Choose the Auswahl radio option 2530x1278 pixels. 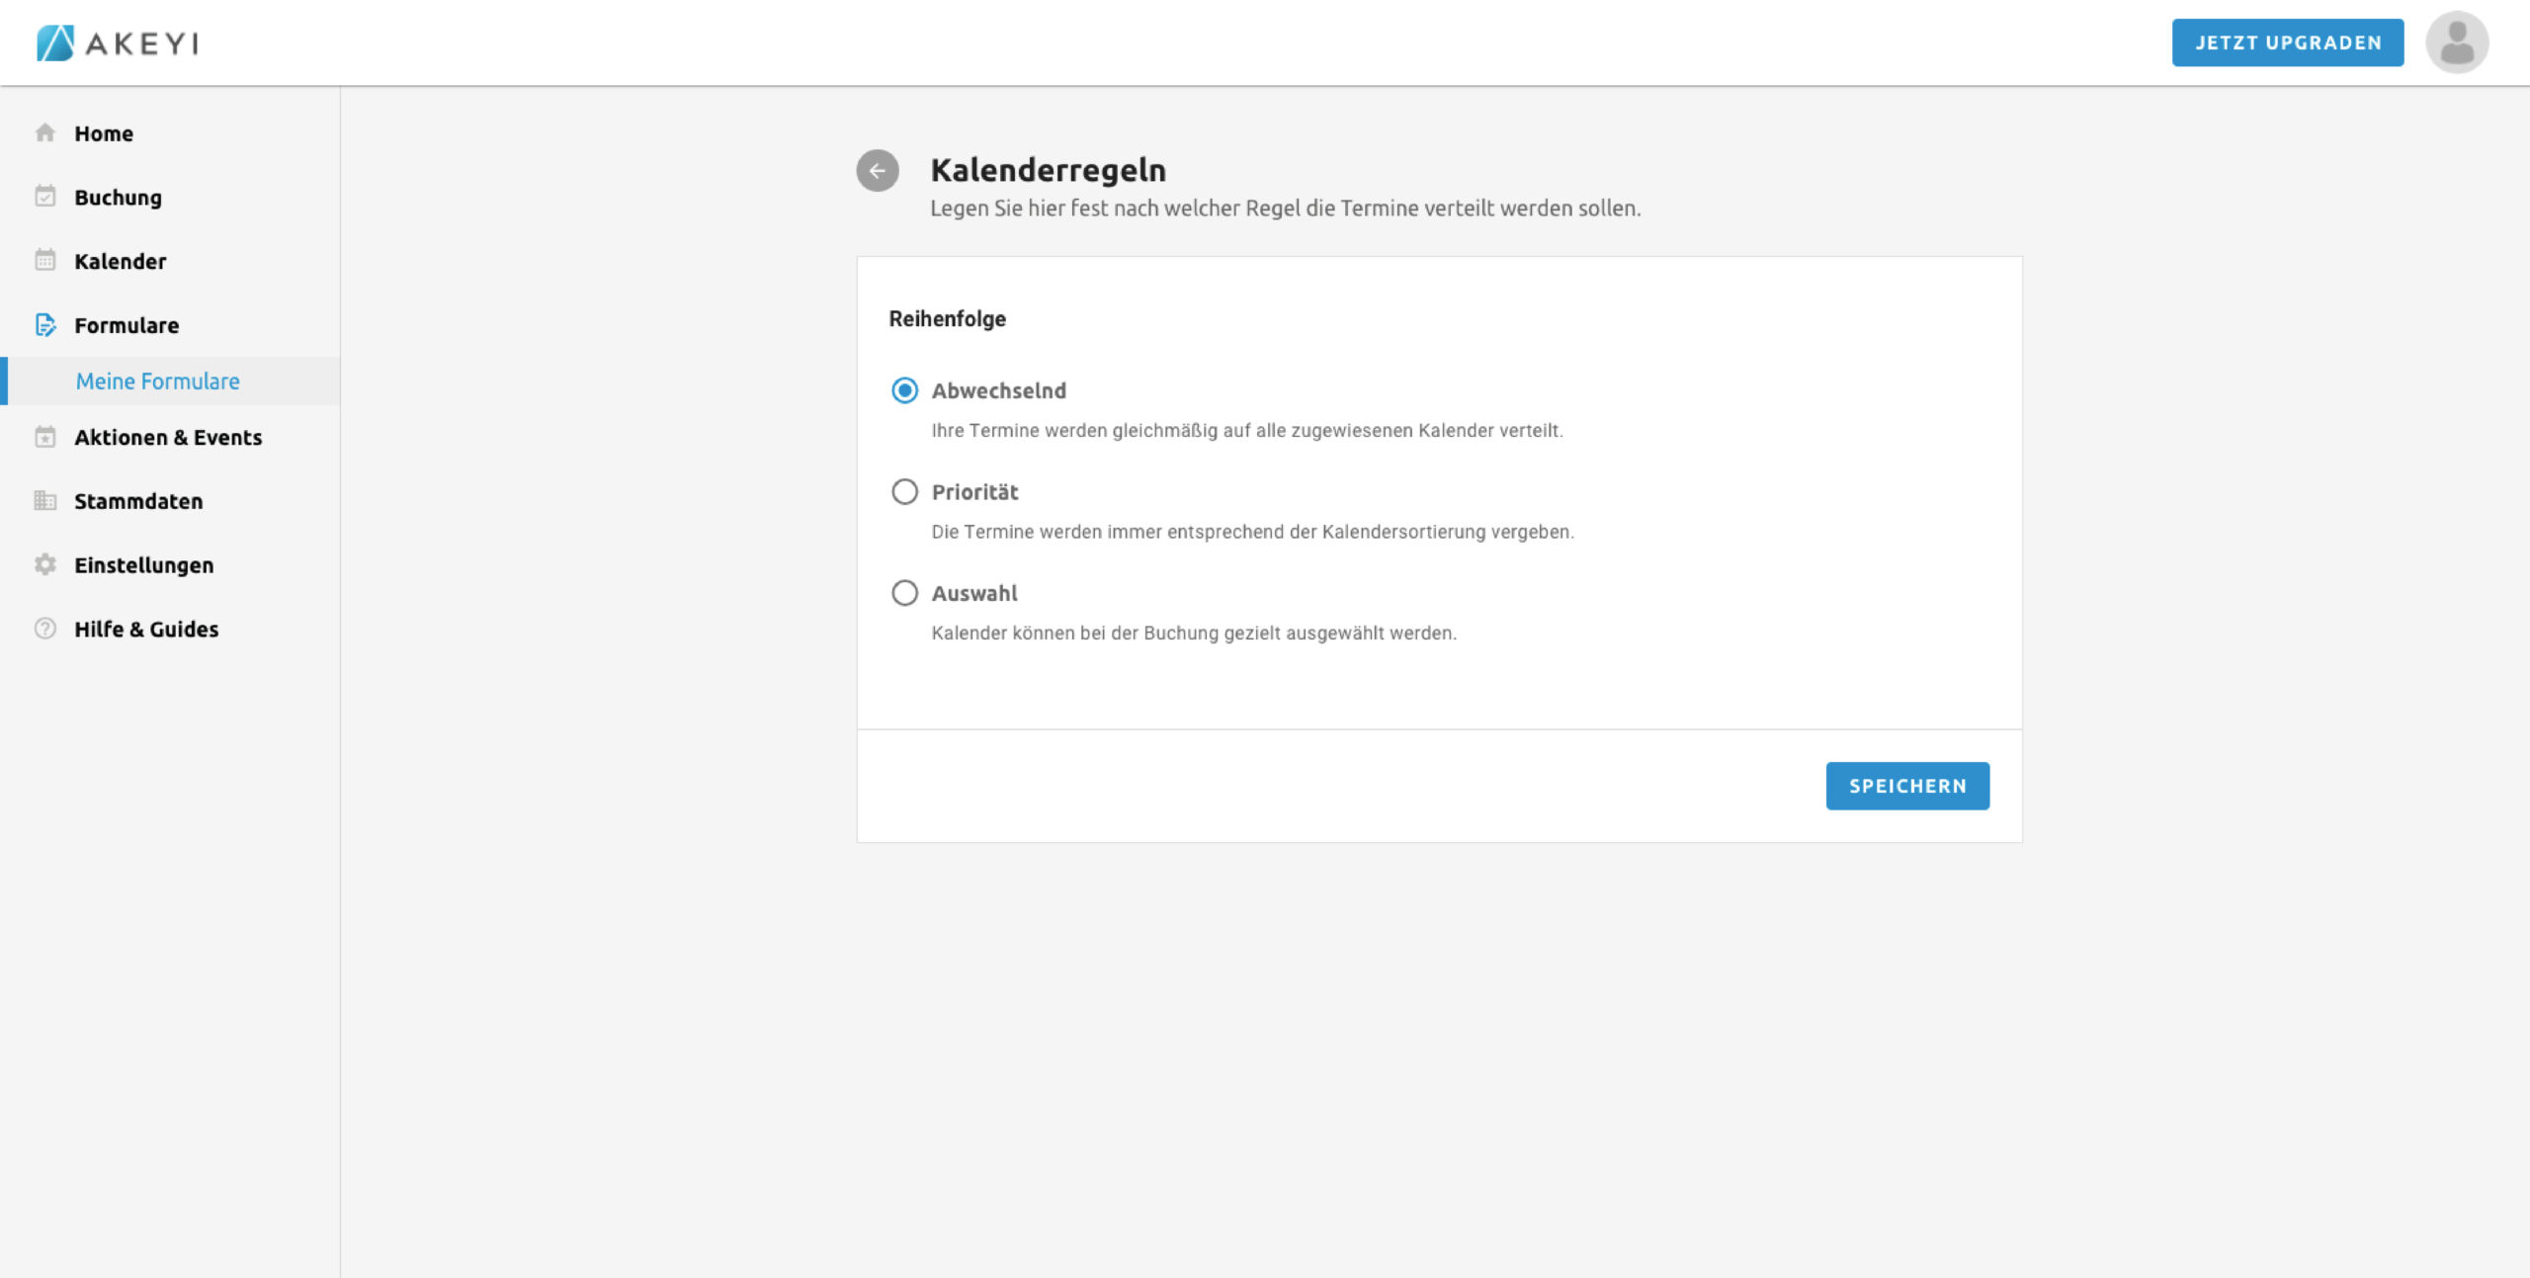[x=904, y=593]
